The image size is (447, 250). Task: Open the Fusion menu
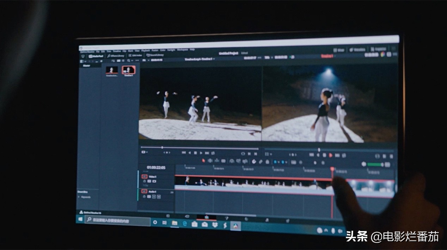155,50
